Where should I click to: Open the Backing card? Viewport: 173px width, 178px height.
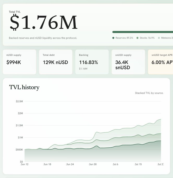[92, 62]
